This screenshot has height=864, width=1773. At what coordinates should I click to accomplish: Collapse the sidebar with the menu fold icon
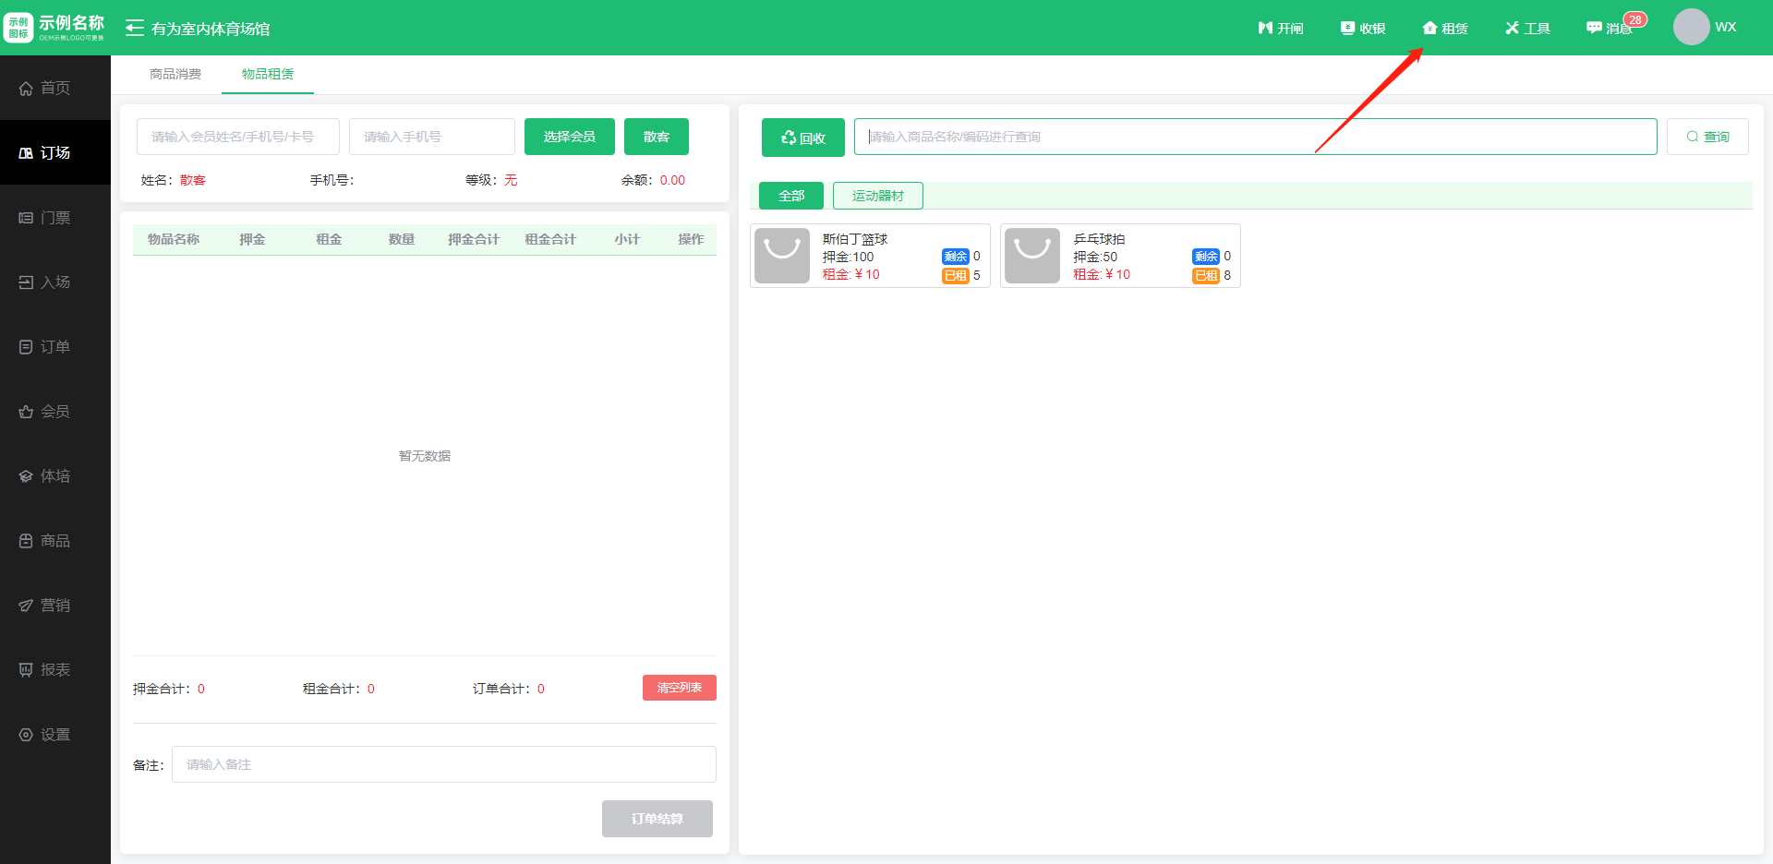pos(135,29)
